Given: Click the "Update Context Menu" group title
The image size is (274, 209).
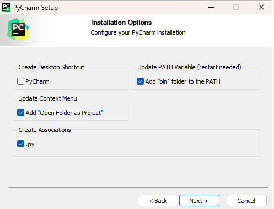Looking at the screenshot, I should 47,98.
